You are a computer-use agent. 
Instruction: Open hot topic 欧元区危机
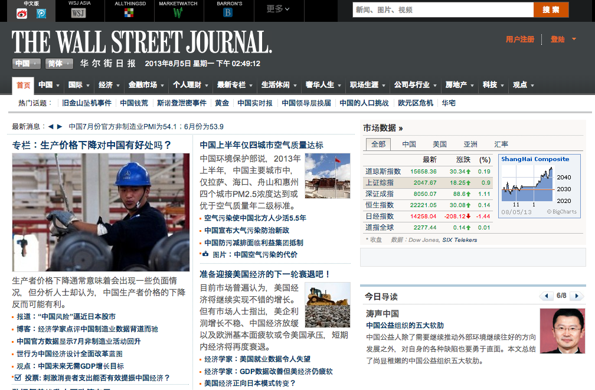point(416,103)
